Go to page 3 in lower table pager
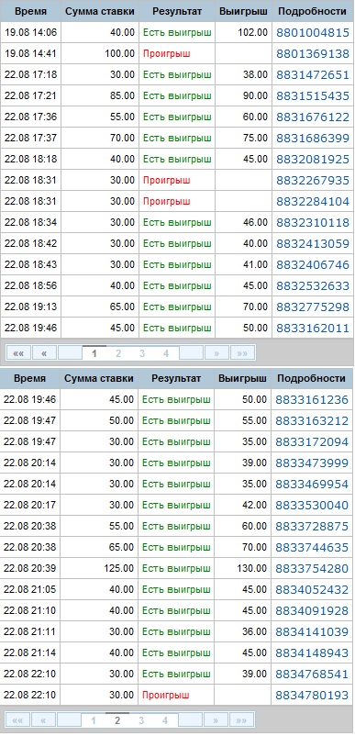355x736 pixels. (141, 720)
